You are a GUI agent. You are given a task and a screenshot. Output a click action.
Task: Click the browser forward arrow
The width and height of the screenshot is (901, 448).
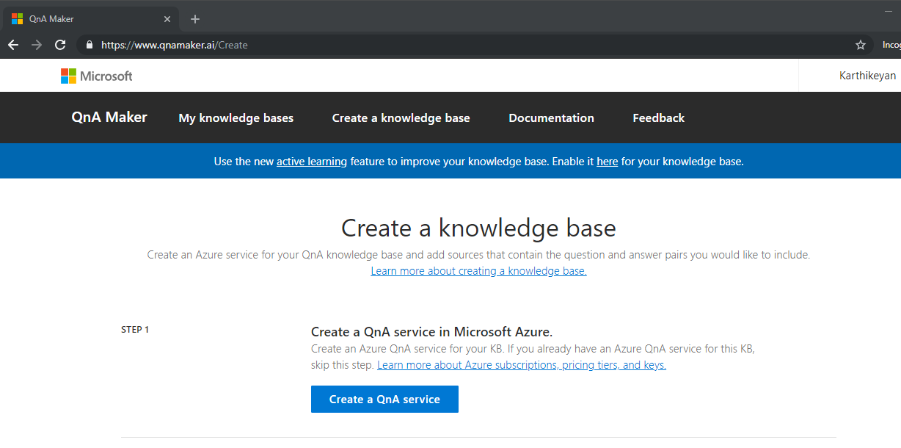coord(37,45)
